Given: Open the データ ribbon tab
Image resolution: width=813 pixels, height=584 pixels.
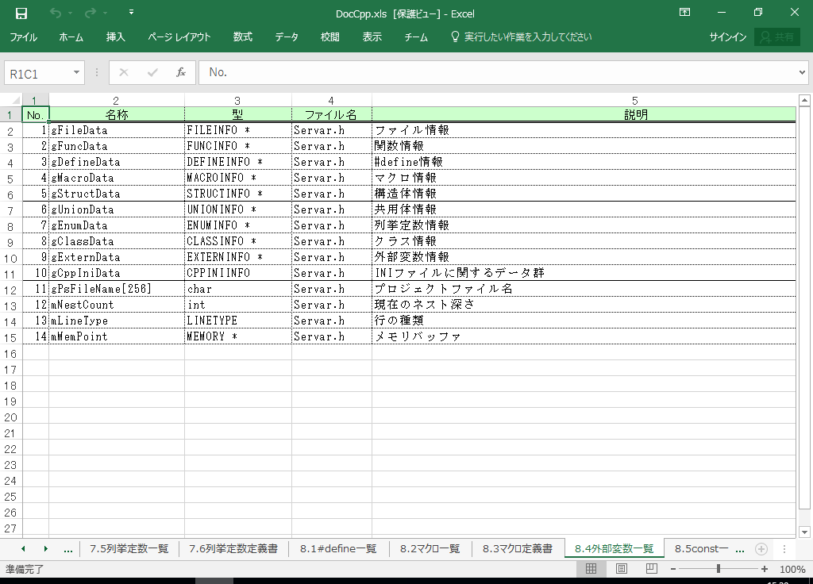Looking at the screenshot, I should point(287,37).
